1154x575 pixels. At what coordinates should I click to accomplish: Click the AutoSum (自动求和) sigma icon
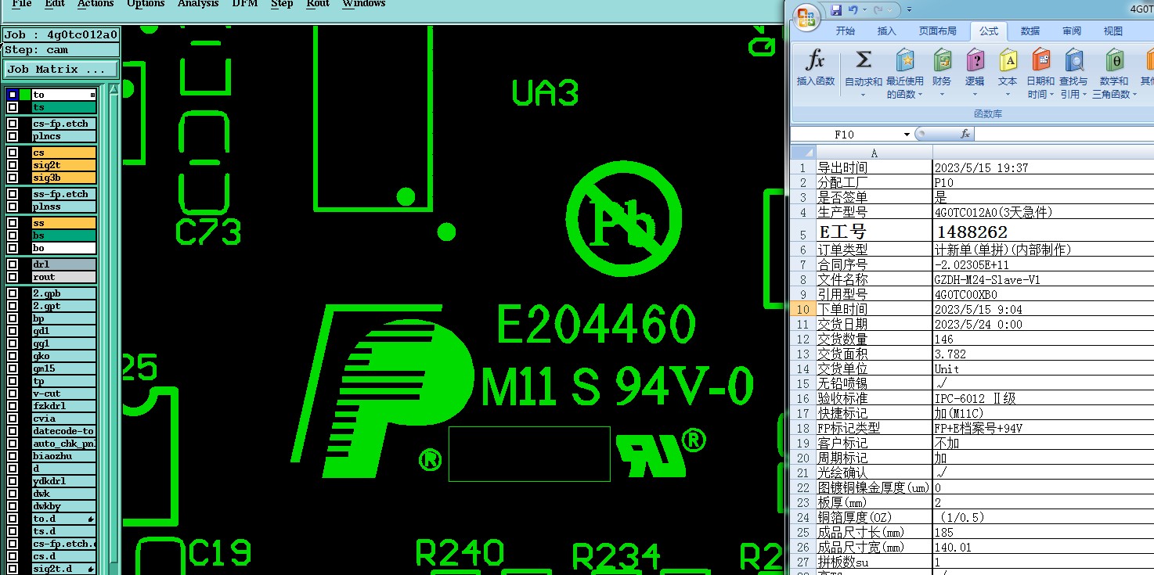pos(864,60)
